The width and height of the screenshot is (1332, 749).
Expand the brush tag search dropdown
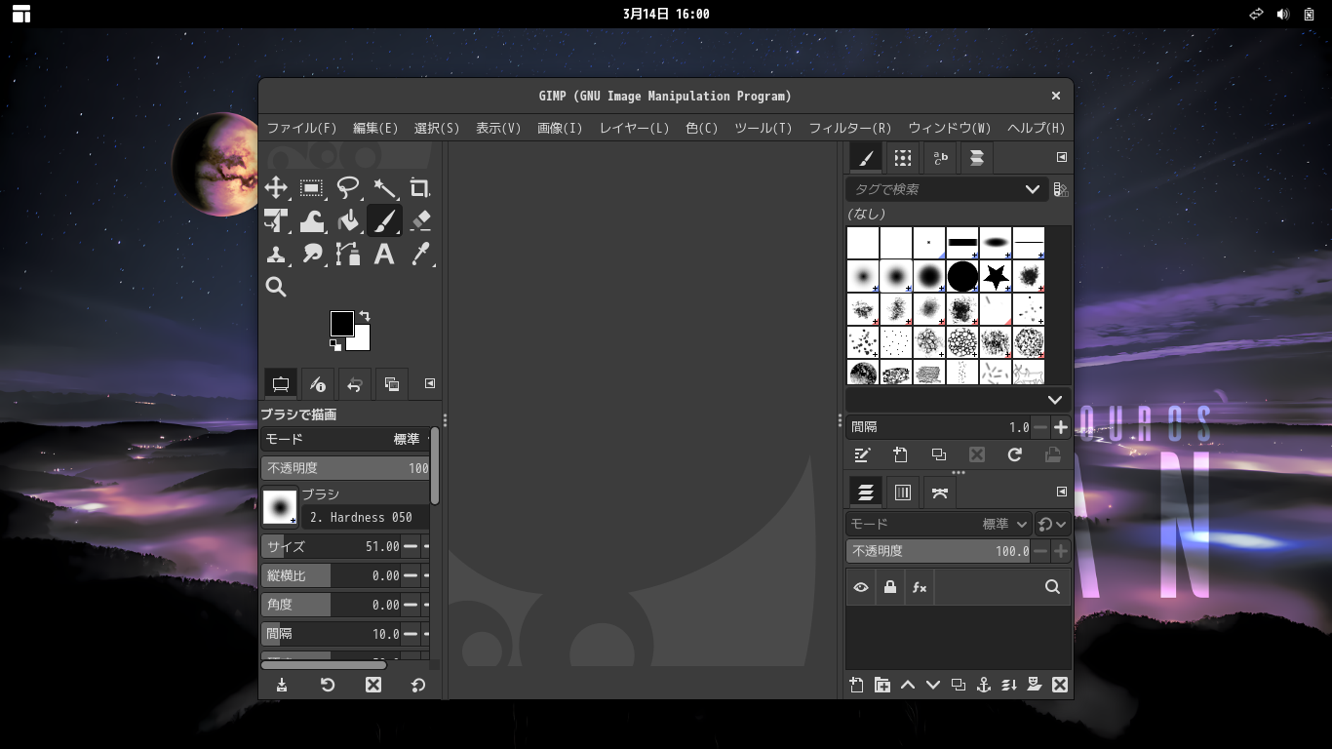click(x=1032, y=189)
